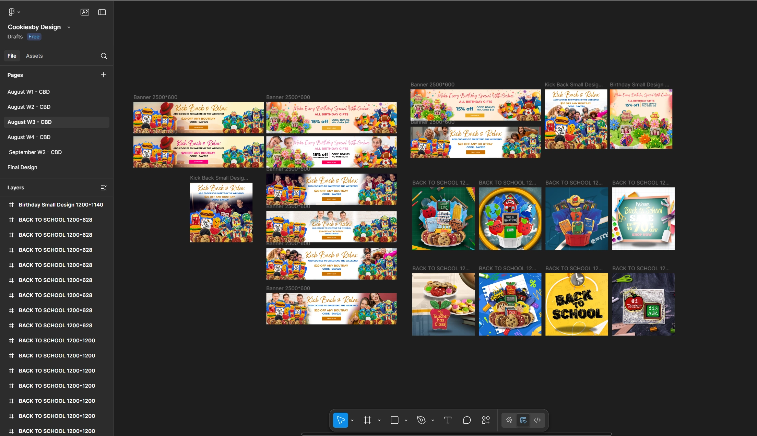The image size is (757, 436).
Task: Switch to the Assets tab
Action: click(x=34, y=56)
